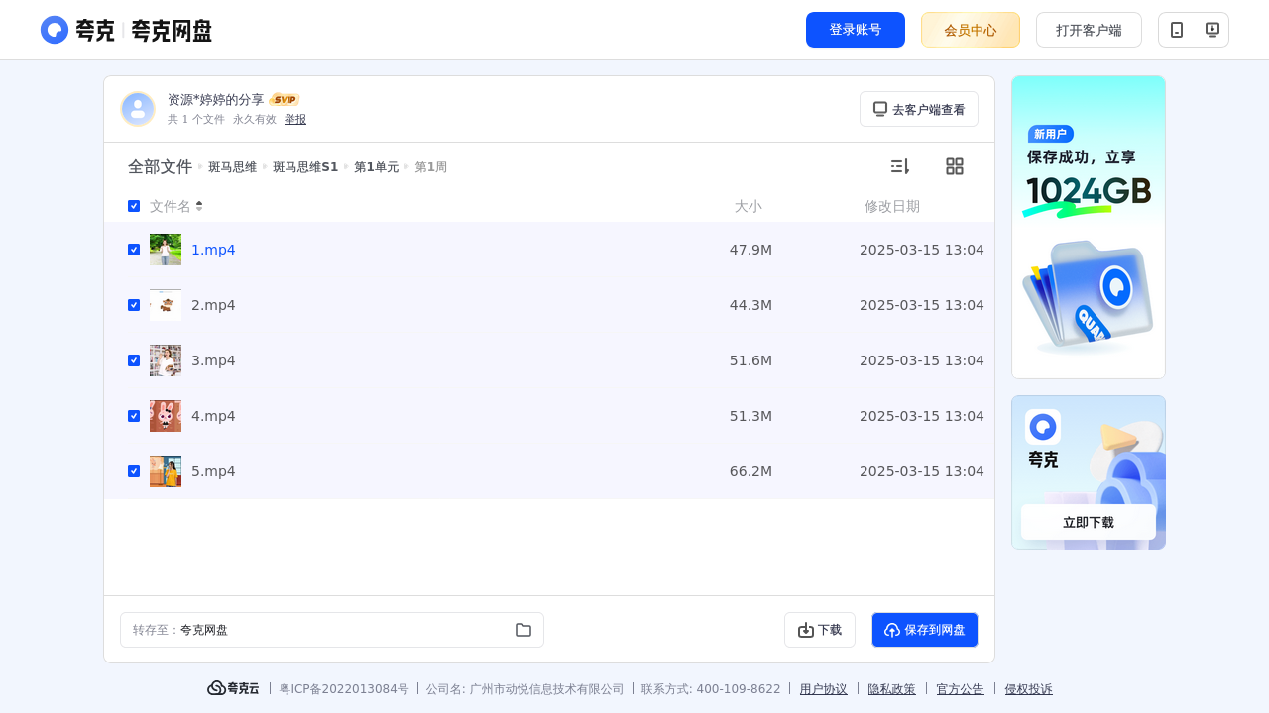Click 打开客户端 button

(1089, 30)
